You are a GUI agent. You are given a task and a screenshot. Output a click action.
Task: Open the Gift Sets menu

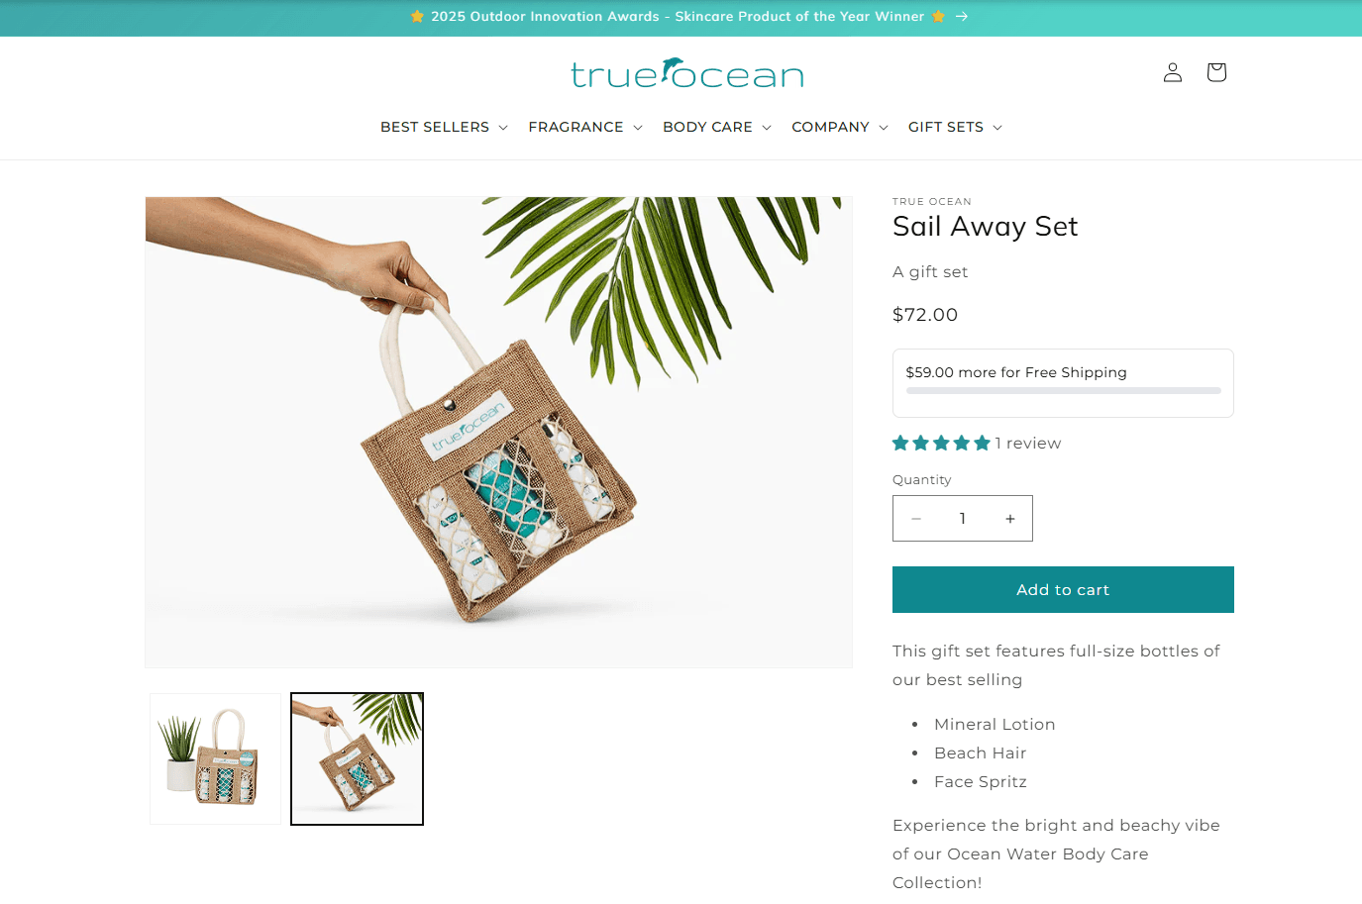pos(955,127)
